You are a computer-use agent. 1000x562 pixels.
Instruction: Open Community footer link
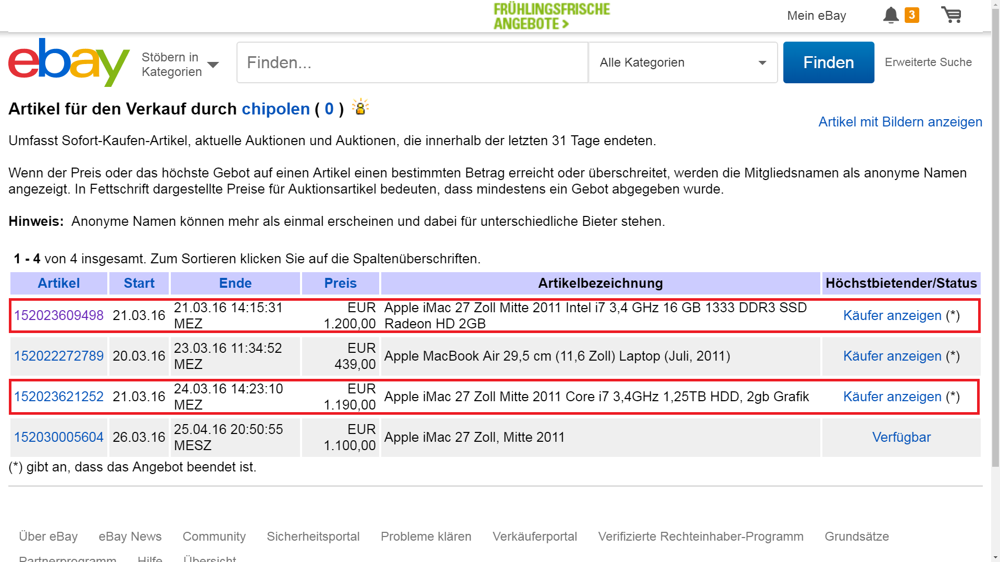coord(214,537)
